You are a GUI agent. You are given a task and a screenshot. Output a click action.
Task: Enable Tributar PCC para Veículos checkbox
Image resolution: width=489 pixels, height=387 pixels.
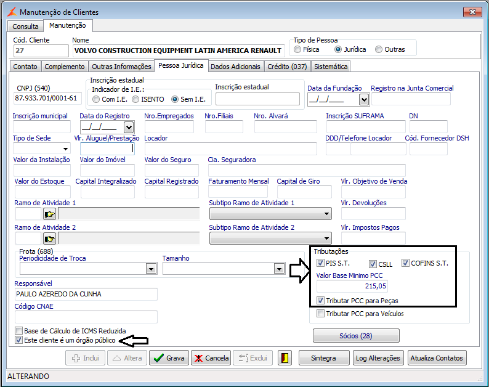click(320, 313)
